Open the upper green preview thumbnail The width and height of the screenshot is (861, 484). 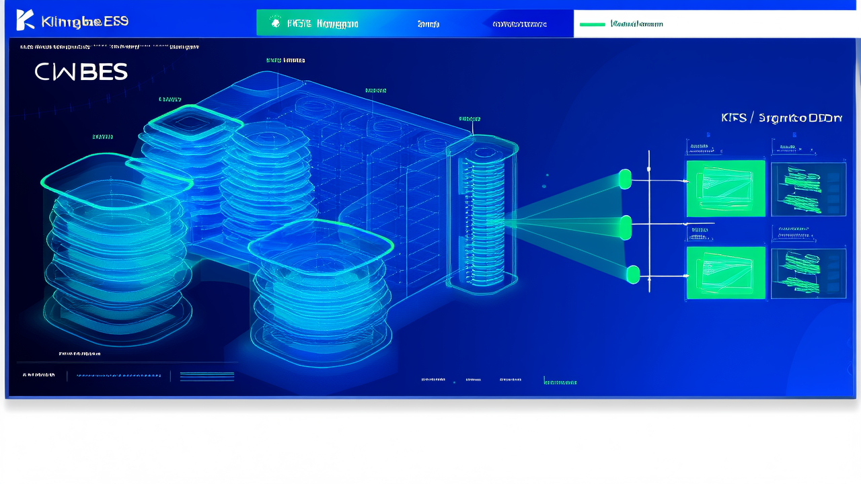725,188
